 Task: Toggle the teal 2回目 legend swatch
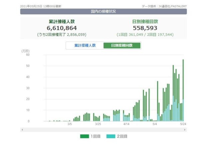pyautogui.click(x=111, y=136)
